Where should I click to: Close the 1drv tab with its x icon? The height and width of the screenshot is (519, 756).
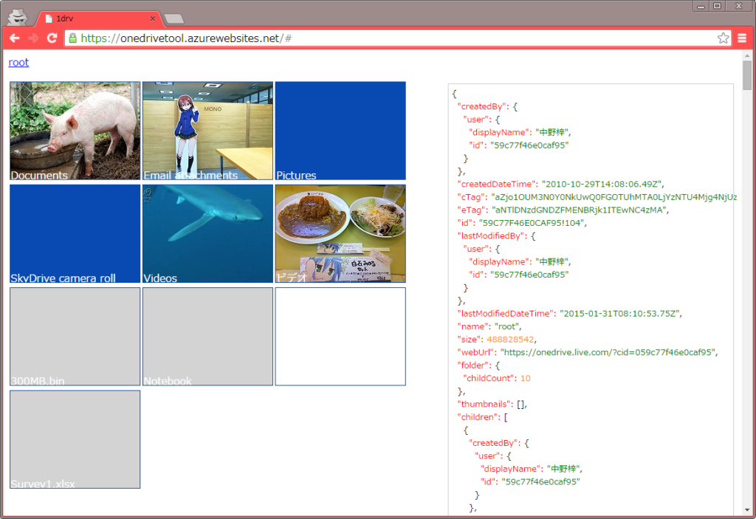[x=152, y=17]
